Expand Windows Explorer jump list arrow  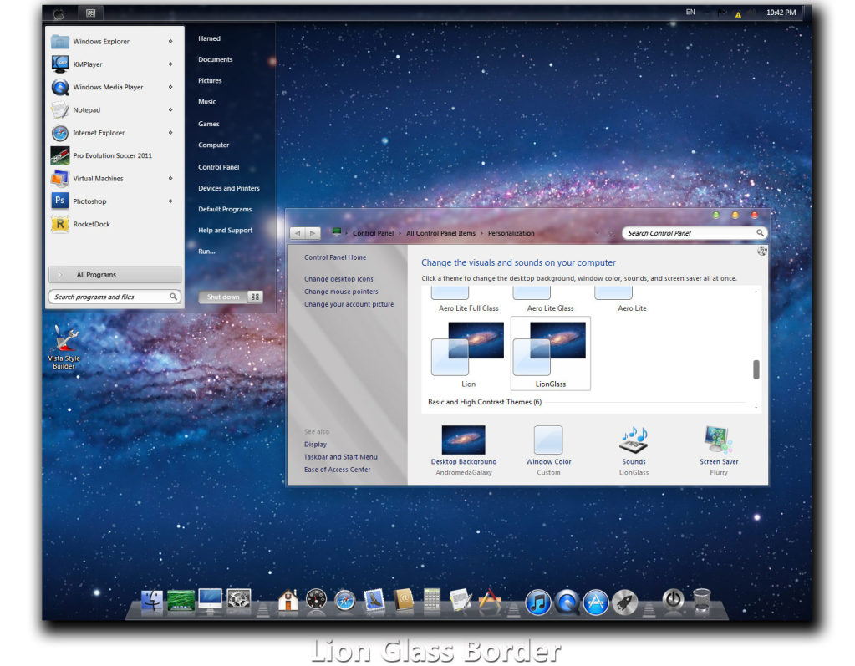click(x=170, y=41)
